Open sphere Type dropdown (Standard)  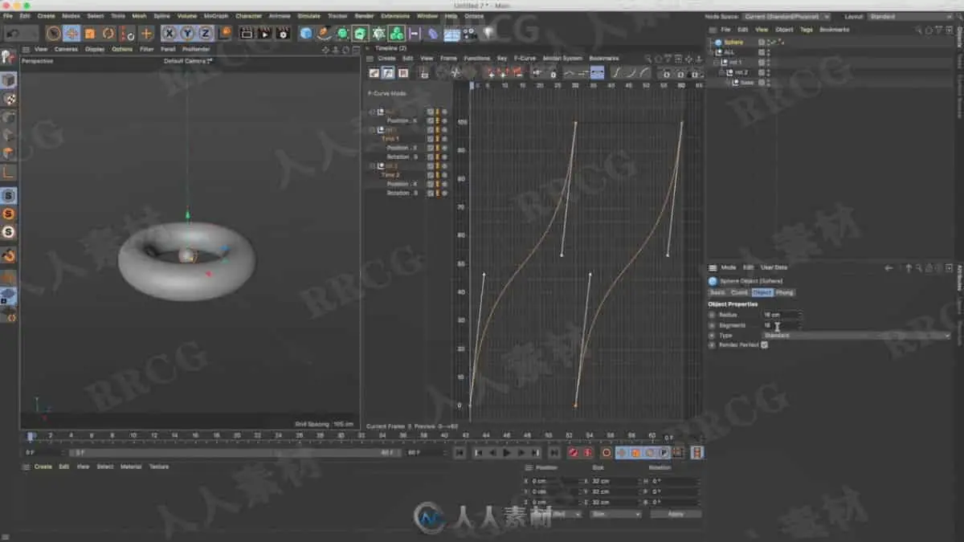pos(856,335)
